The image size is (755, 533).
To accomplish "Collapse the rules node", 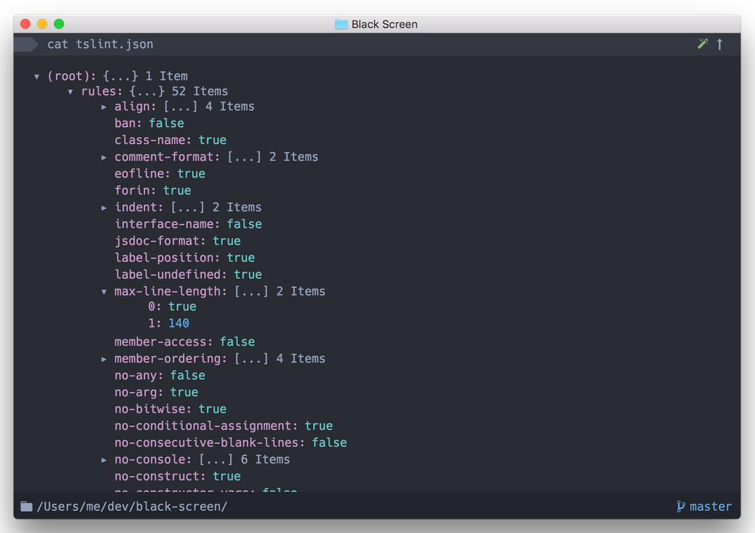I will pos(70,91).
